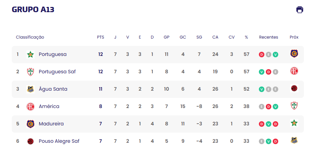Select Madureira's green V recent result badge
Screen dimensions: 315x157
tap(269, 124)
